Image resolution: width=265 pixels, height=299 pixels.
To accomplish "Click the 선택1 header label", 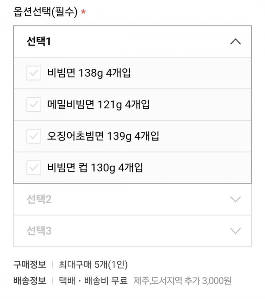I will [x=39, y=42].
